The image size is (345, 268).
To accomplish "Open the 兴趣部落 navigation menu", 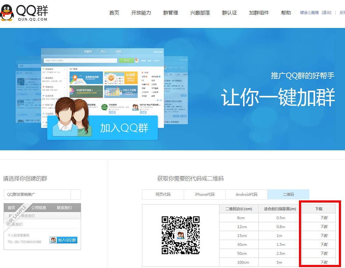I will (x=200, y=13).
